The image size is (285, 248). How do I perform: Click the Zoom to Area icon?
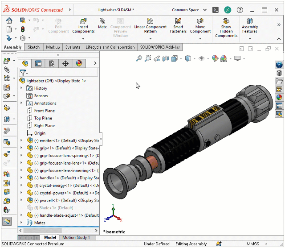tap(148, 58)
